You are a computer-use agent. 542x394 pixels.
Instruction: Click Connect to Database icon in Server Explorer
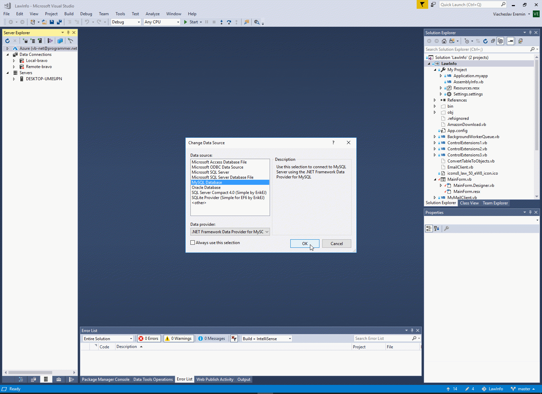(x=25, y=41)
